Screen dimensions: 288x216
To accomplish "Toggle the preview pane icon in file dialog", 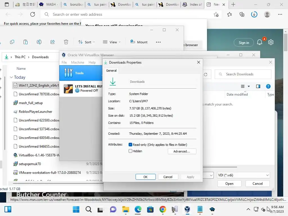I will [258, 86].
